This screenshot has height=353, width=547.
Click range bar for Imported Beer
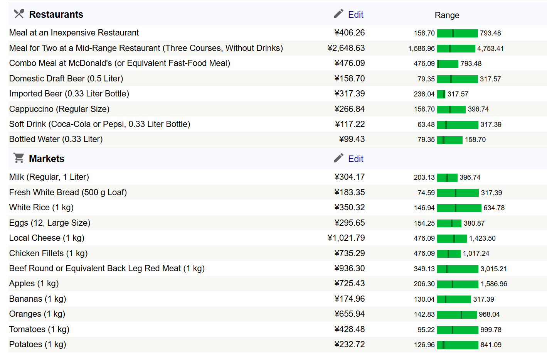441,94
